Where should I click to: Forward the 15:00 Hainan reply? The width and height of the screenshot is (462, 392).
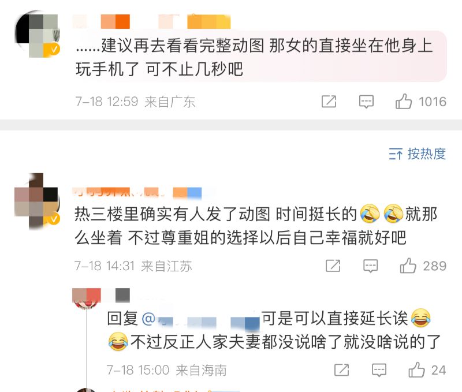(342, 370)
